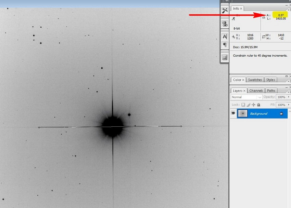Hide the Background layer with eye icon
The image size is (291, 208).
[x=233, y=113]
